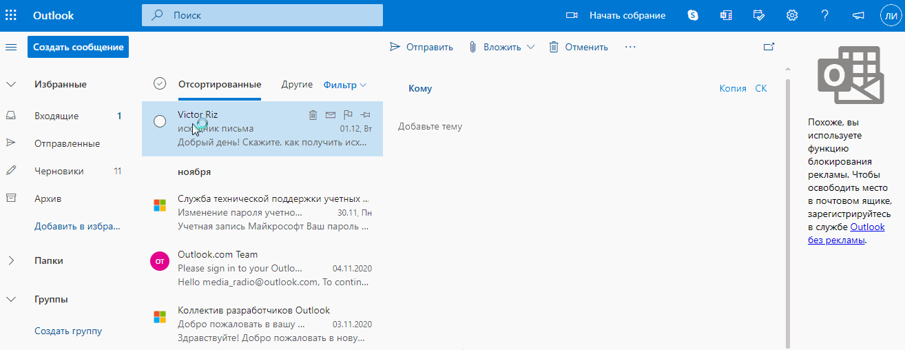Click the search magnifier icon

157,15
